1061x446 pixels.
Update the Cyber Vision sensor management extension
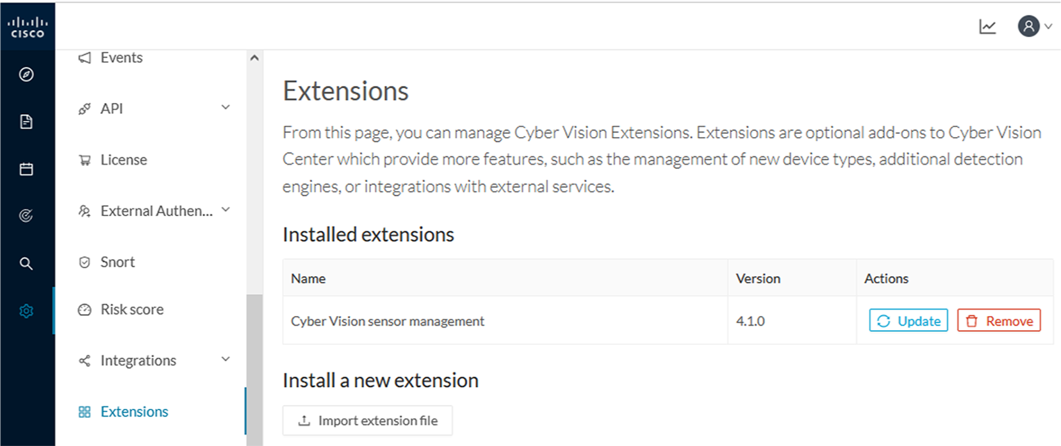point(908,320)
